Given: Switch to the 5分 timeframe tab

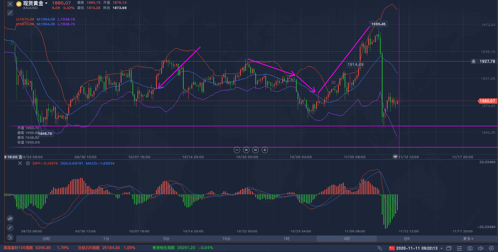Looking at the screenshot, I should click(166, 239).
